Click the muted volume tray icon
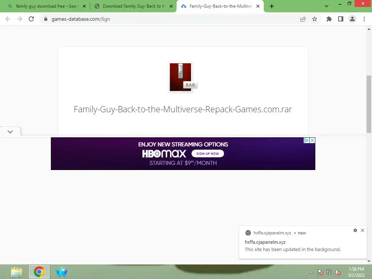The image size is (372, 279). 337,272
